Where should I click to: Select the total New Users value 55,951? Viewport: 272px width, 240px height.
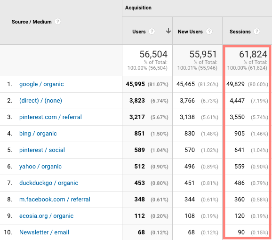point(203,54)
